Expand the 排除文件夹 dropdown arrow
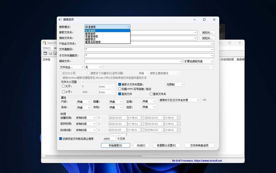This screenshot has height=173, width=276. 195,38
